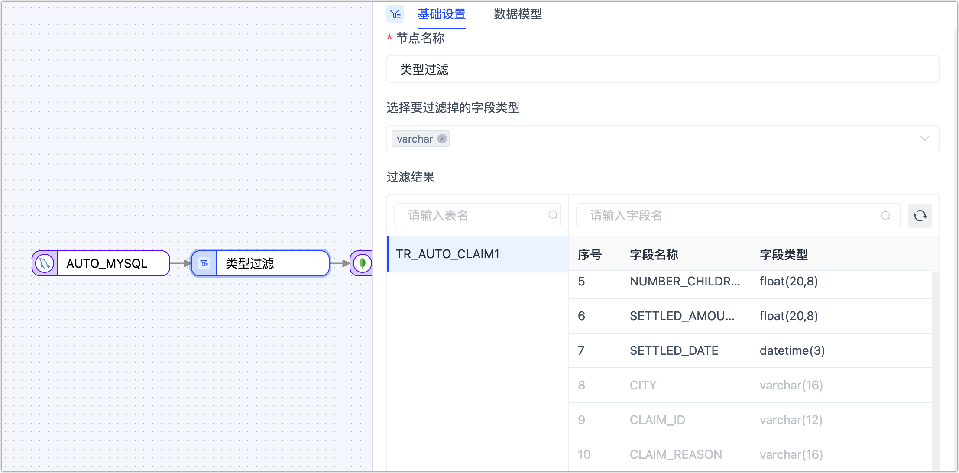The image size is (959, 473).
Task: Click the 请输入表名 search box
Action: coord(472,215)
